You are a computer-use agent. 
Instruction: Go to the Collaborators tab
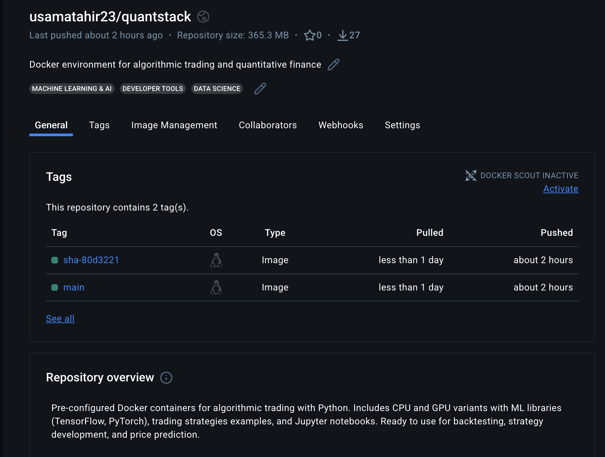(268, 125)
